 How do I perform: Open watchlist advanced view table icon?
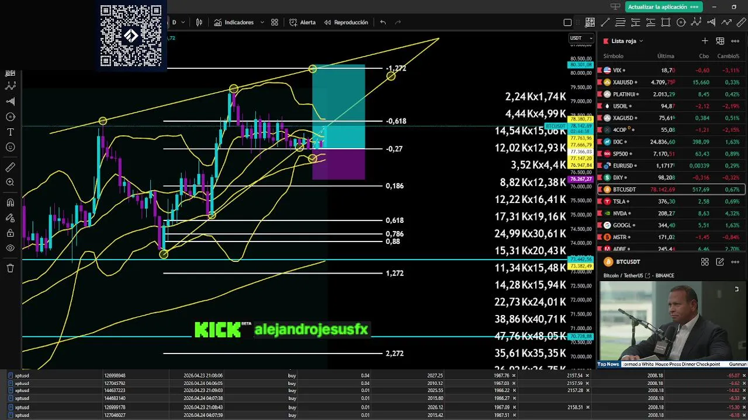720,41
